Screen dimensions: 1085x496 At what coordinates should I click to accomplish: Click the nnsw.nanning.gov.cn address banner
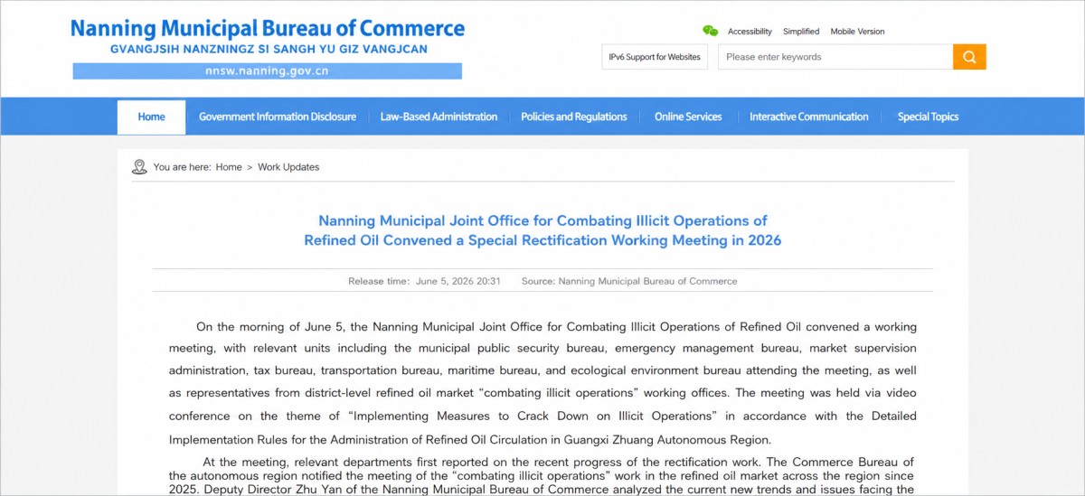268,70
